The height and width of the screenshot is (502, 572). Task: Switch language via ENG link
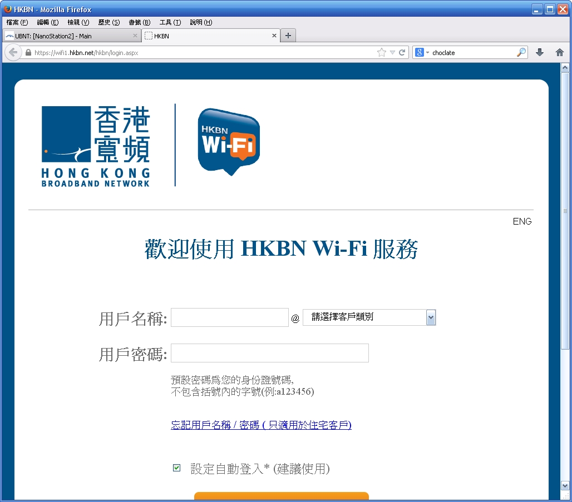click(522, 221)
